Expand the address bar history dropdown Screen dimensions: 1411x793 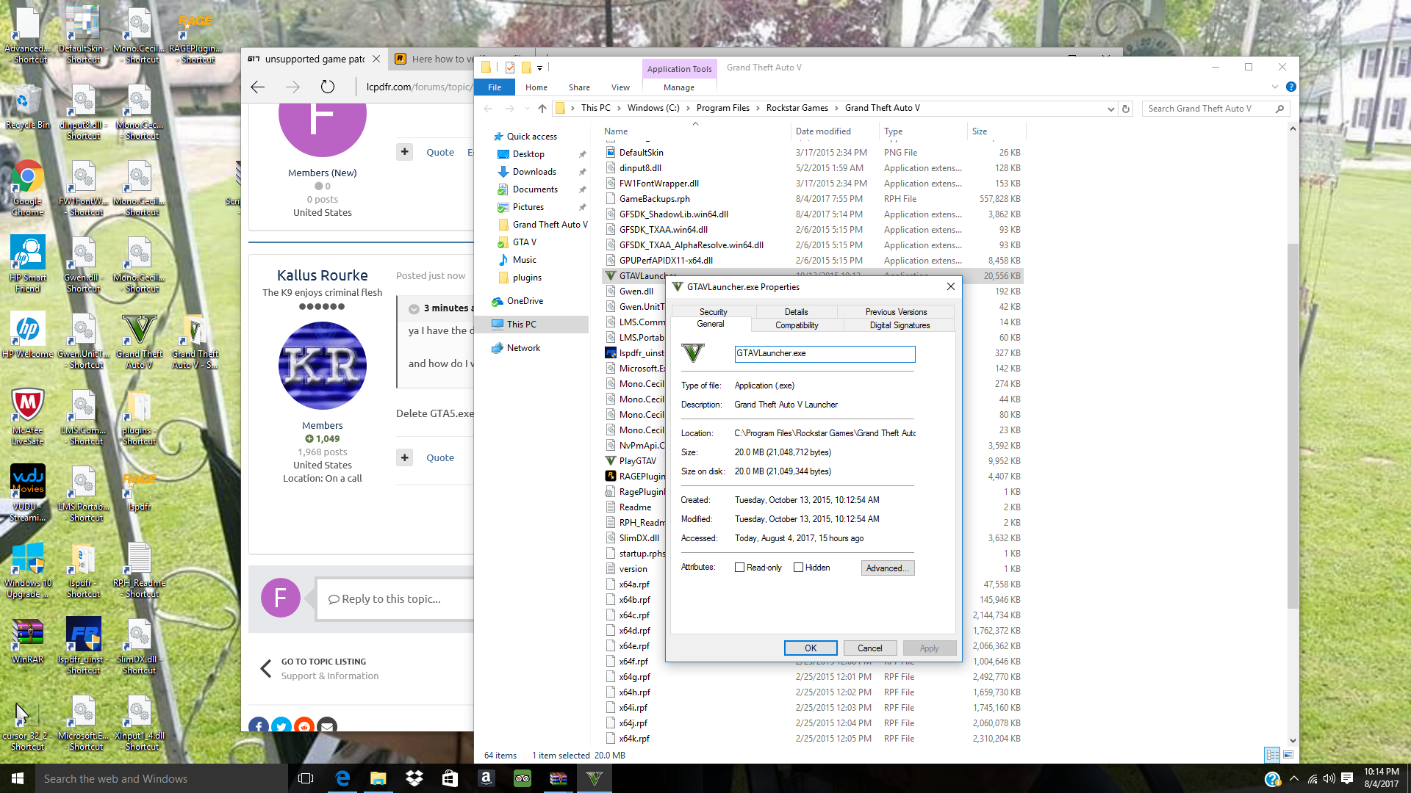pos(1110,109)
